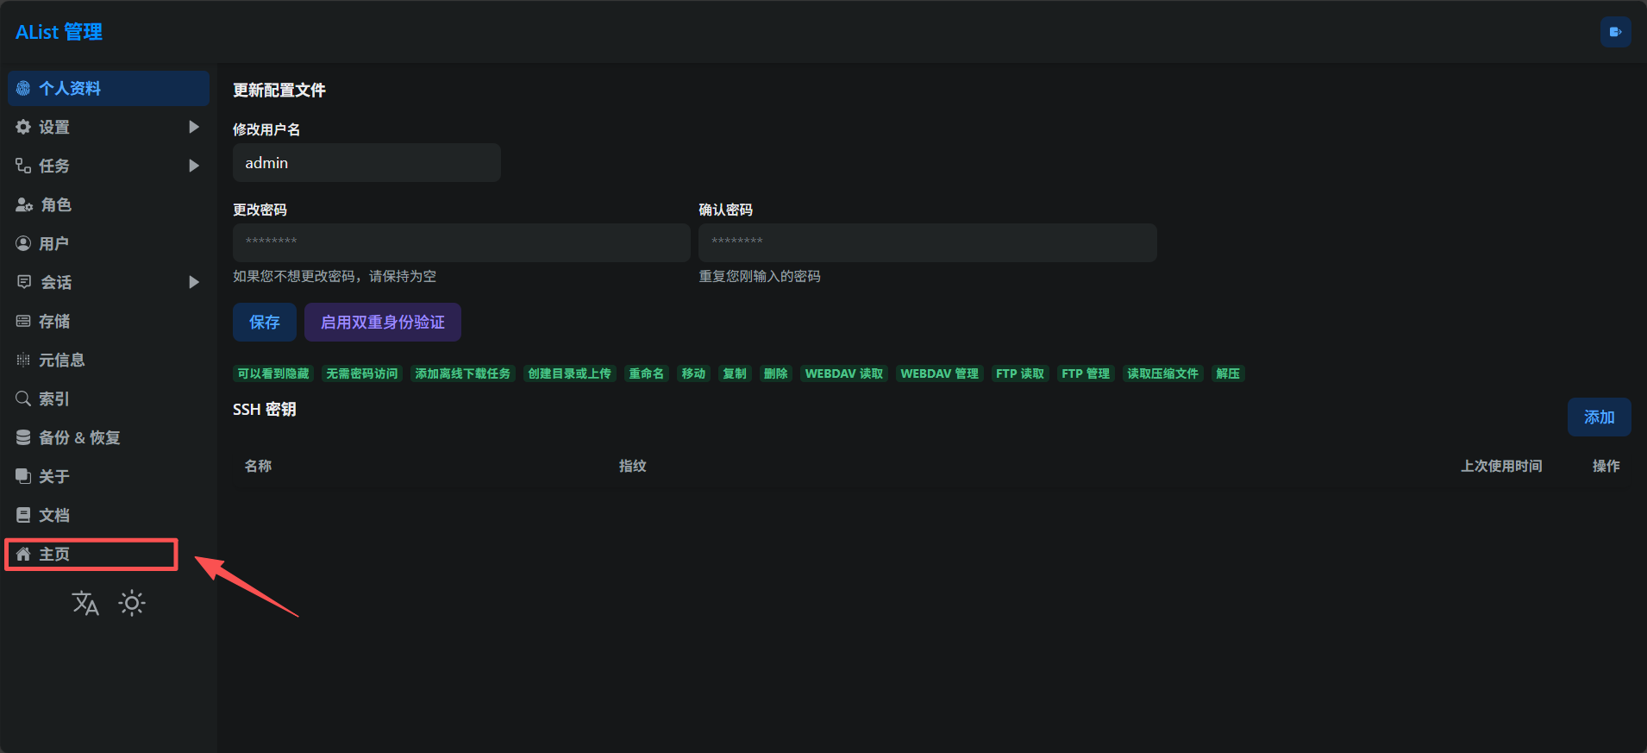
Task: Open the 文档 docs menu item
Action: 53,516
